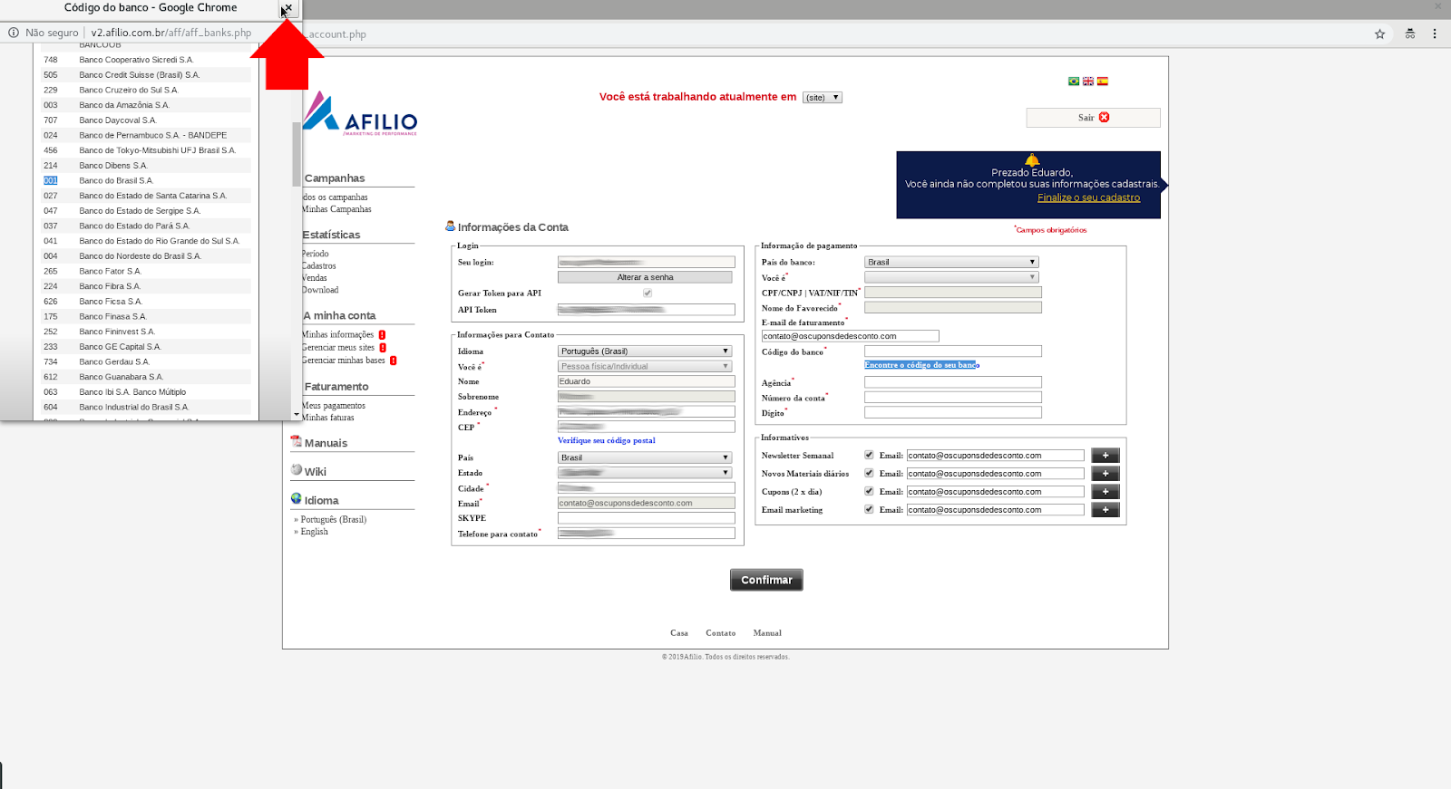Screen dimensions: 1451x789
Task: Open Minhas Campanhas in the sidebar
Action: click(x=336, y=209)
